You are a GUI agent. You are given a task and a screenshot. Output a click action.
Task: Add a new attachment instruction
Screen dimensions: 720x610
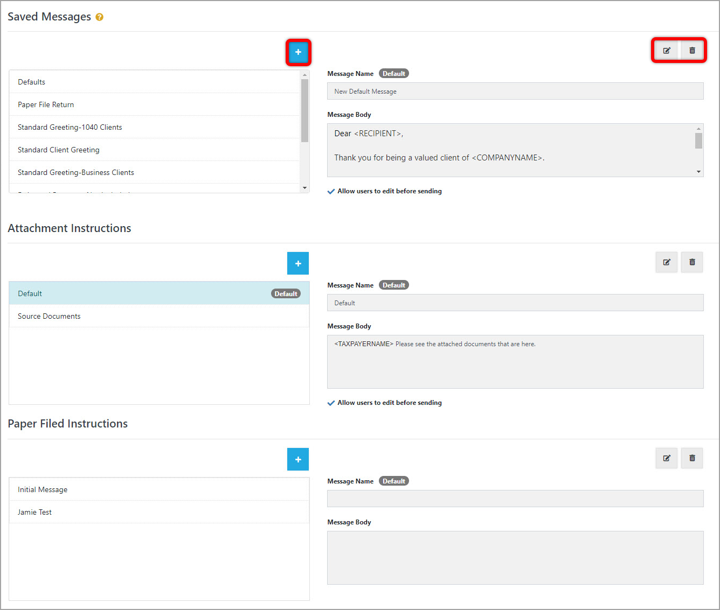298,263
